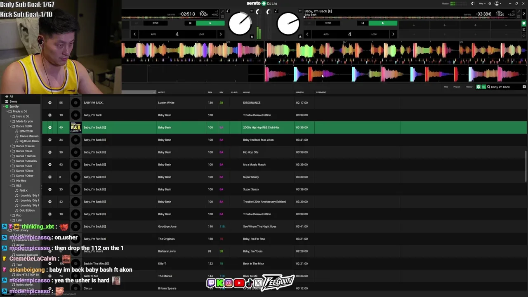Sort library by COMMENT column
Viewport: 528px width, 297px height.
pos(321,92)
